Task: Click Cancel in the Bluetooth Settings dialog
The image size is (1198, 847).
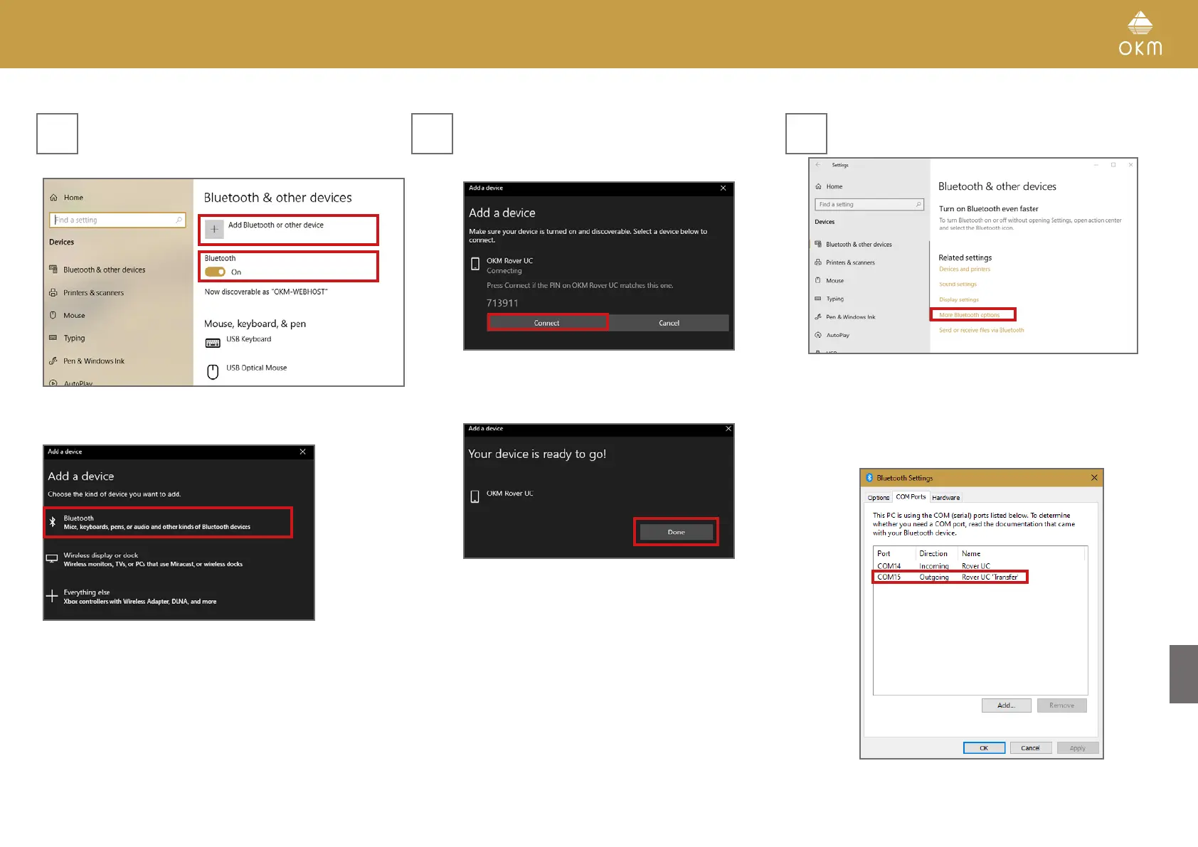Action: pyautogui.click(x=1030, y=748)
